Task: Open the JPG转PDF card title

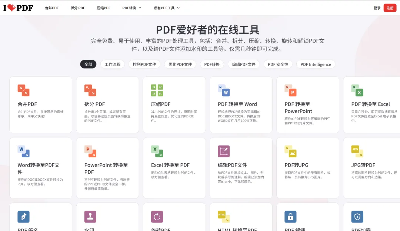Action: coord(363,165)
